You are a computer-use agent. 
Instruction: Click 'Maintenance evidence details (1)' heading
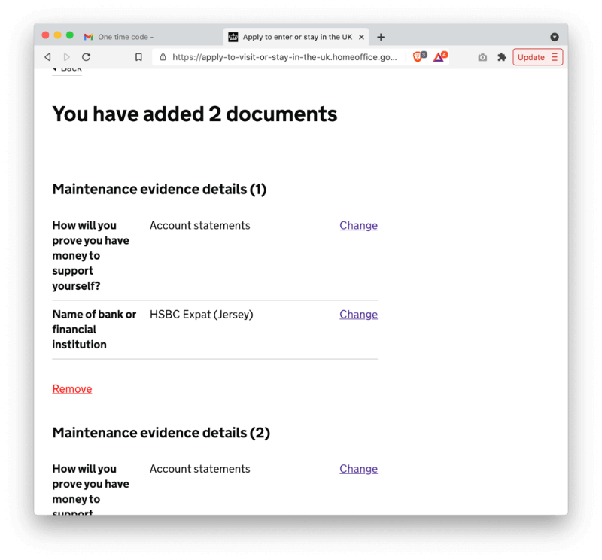pyautogui.click(x=160, y=190)
